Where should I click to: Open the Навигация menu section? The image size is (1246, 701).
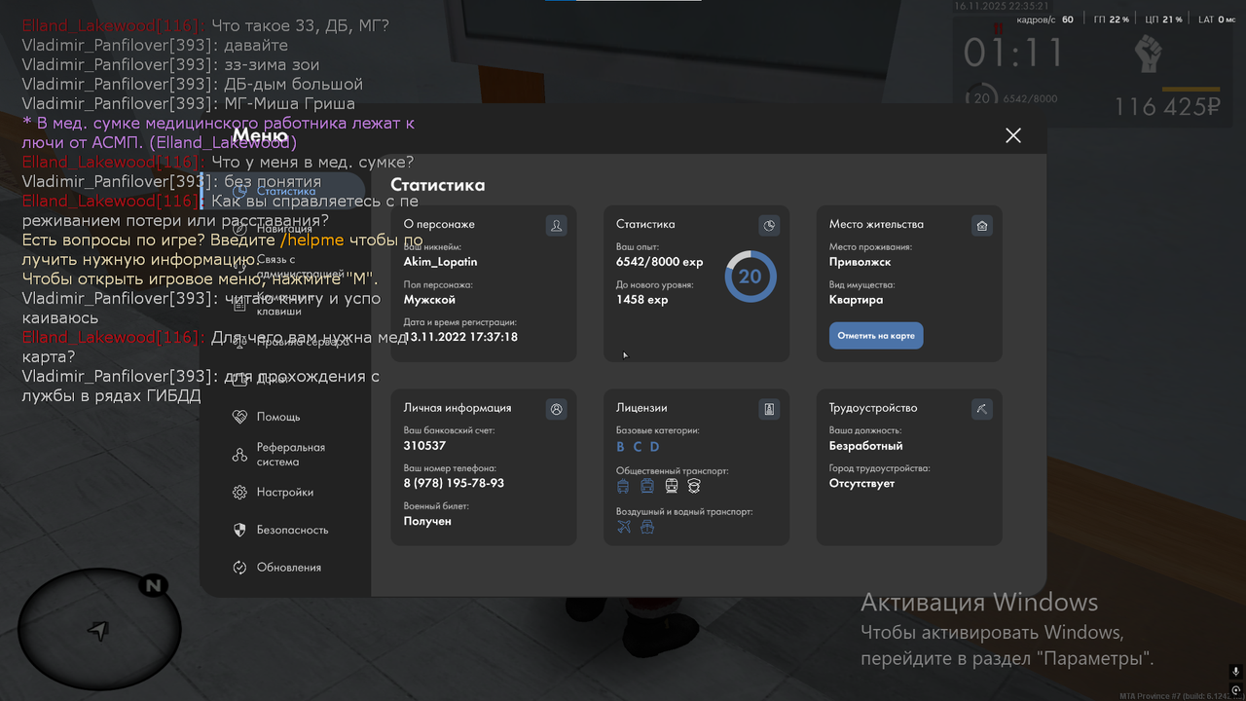tap(285, 229)
